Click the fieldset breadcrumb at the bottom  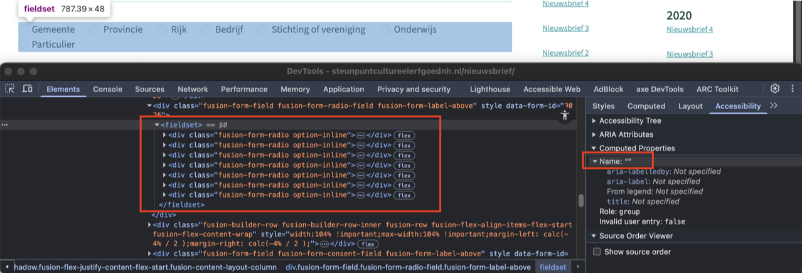[x=552, y=267]
